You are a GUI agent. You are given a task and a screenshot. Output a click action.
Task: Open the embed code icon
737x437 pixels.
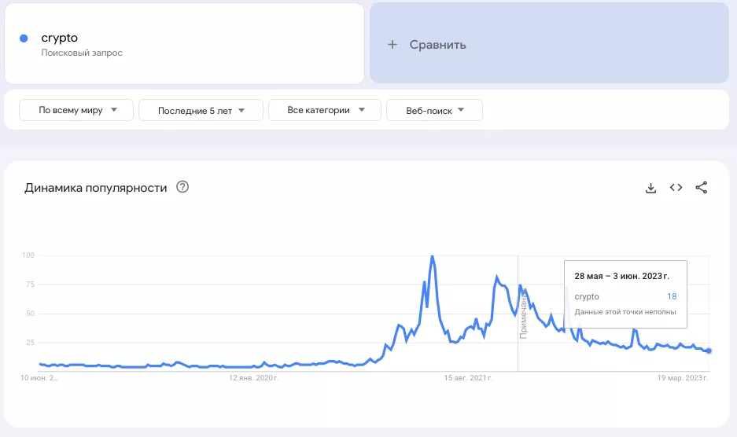pos(676,188)
